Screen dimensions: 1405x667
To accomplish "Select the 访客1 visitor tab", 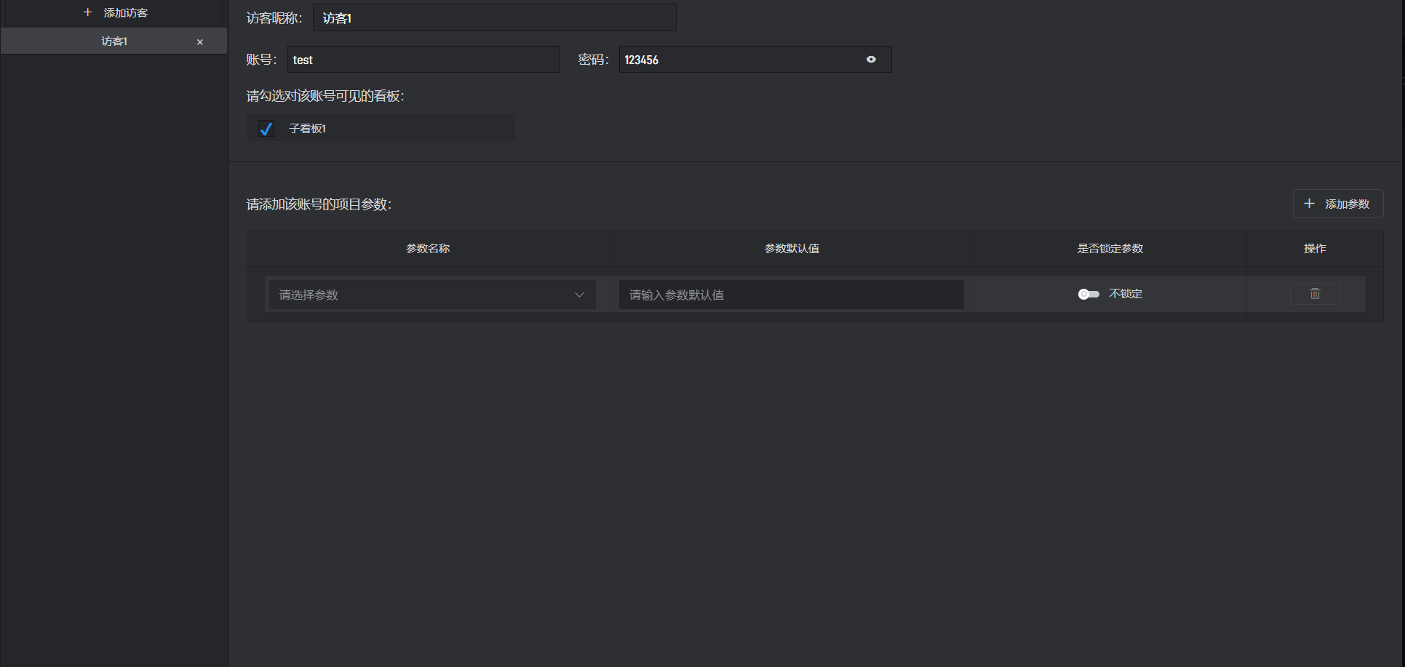I will (x=114, y=41).
